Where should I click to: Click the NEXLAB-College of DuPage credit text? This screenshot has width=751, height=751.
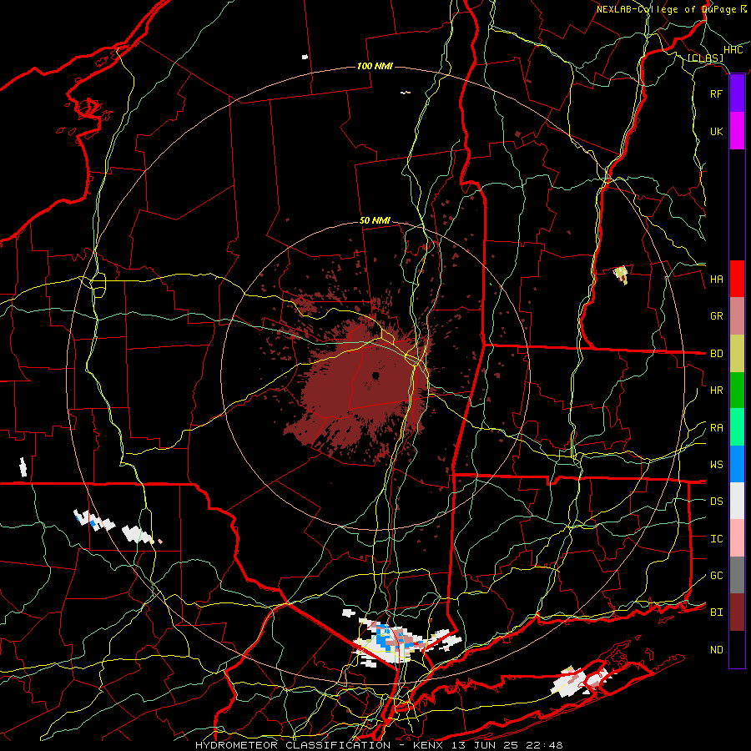pyautogui.click(x=672, y=9)
